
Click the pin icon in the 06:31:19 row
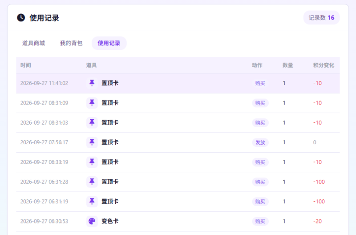coord(92,202)
